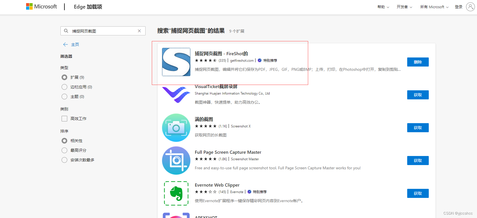This screenshot has width=477, height=218.
Task: Click 删除 button for FireShot
Action: tap(418, 62)
